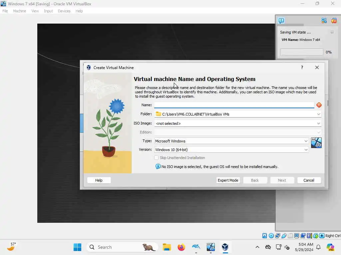Image resolution: width=341 pixels, height=255 pixels.
Task: Click the Back button
Action: (x=255, y=180)
